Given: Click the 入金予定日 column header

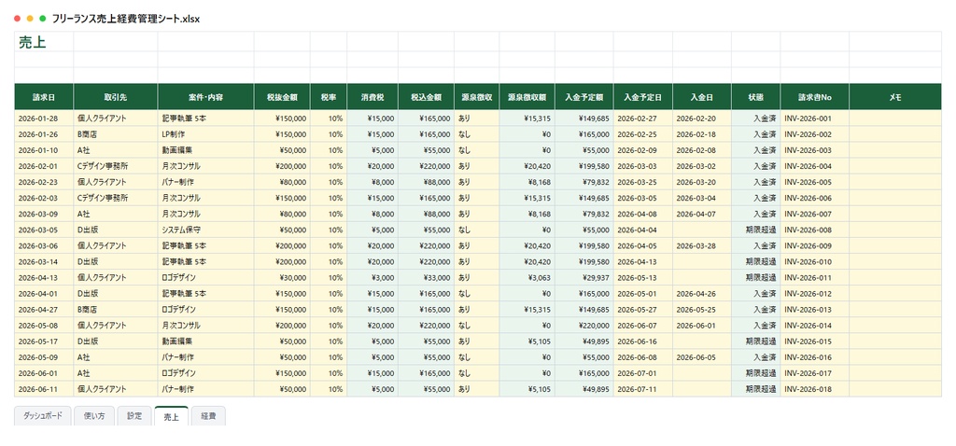Looking at the screenshot, I should click(x=642, y=97).
